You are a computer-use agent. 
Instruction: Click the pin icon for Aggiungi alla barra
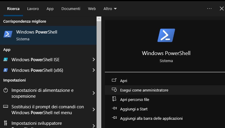(x=114, y=118)
